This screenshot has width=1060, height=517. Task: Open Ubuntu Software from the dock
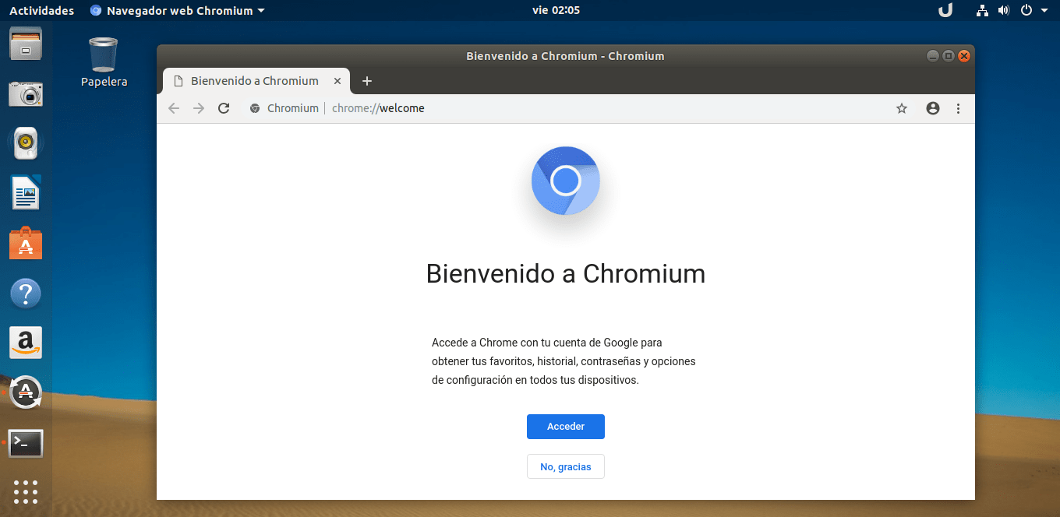coord(26,243)
